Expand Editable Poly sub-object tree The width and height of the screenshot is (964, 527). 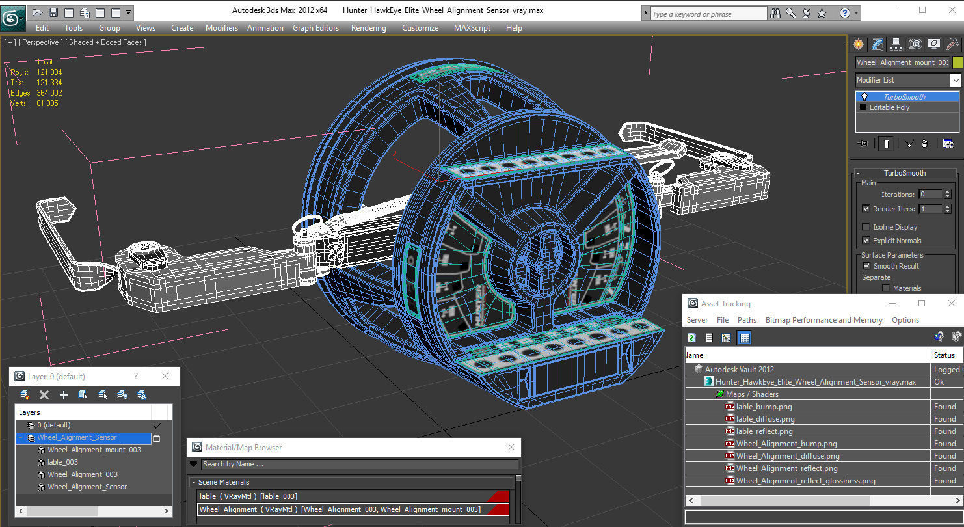pos(863,107)
